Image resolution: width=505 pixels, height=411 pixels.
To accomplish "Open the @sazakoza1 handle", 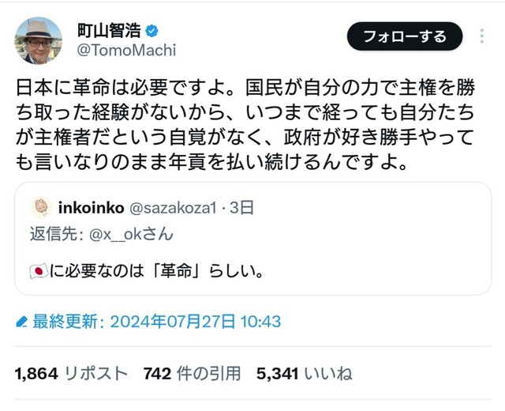I will (173, 208).
